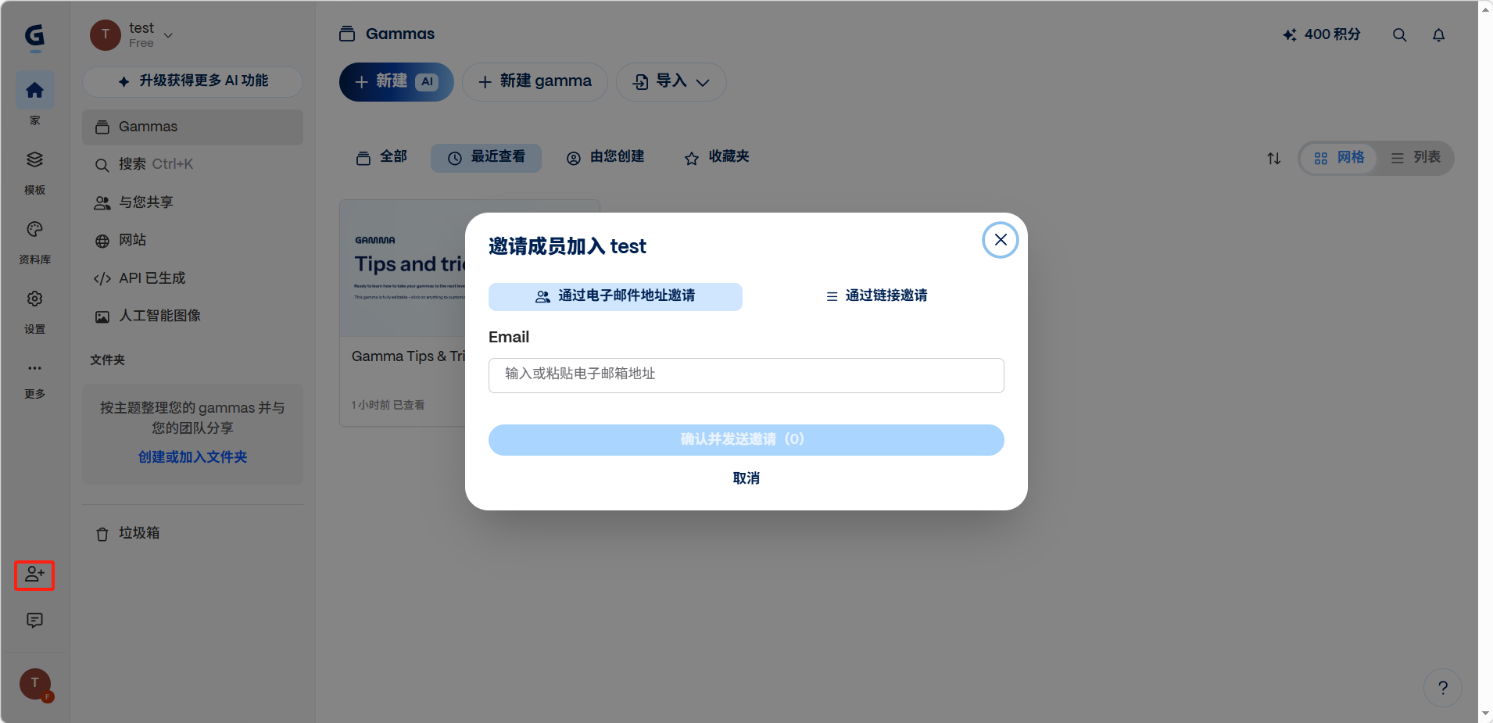Switch to invite via link tab

click(876, 296)
